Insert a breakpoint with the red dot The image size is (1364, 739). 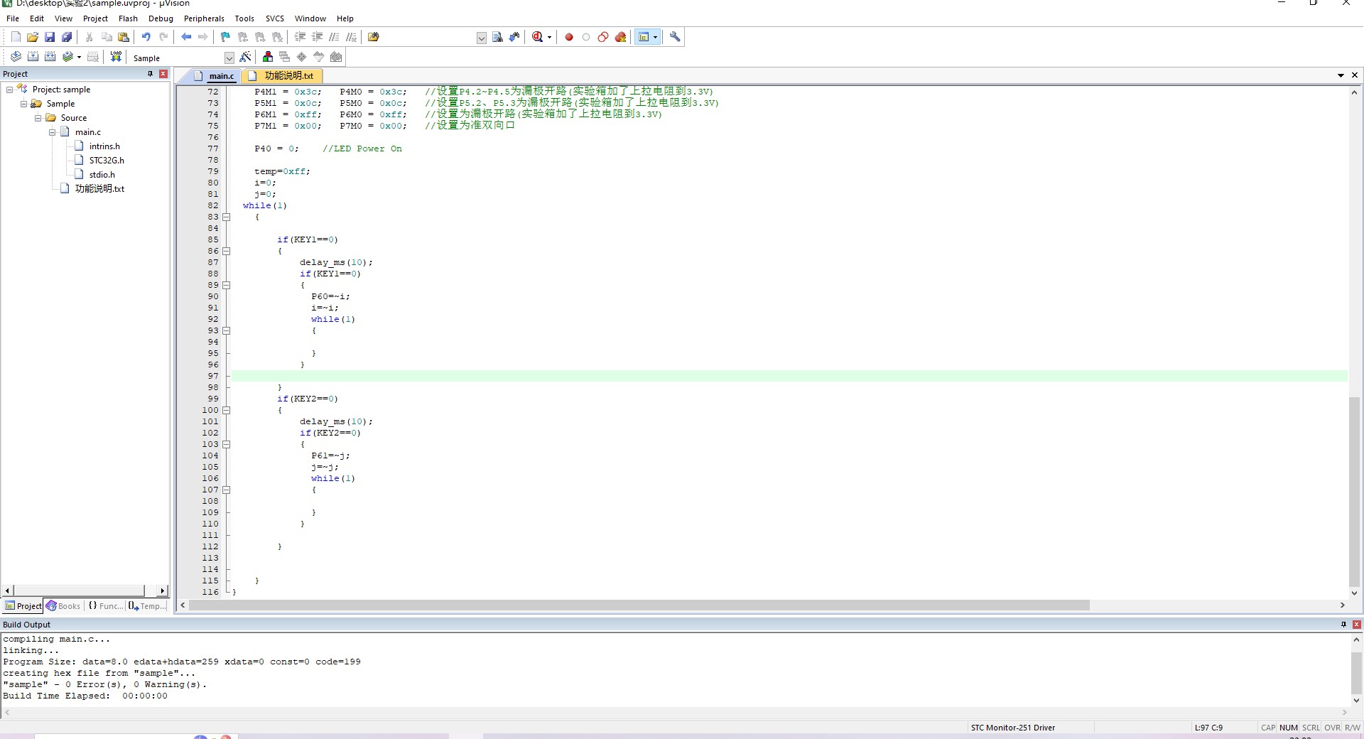(x=569, y=37)
